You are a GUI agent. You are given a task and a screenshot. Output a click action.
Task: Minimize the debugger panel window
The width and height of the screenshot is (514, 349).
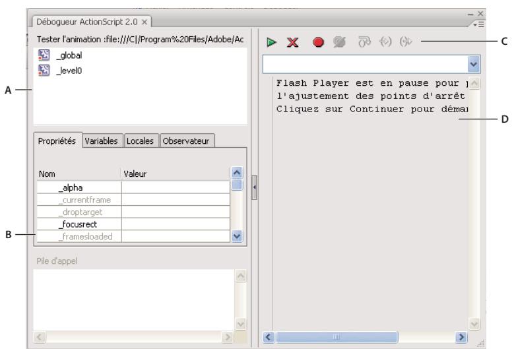(x=470, y=14)
